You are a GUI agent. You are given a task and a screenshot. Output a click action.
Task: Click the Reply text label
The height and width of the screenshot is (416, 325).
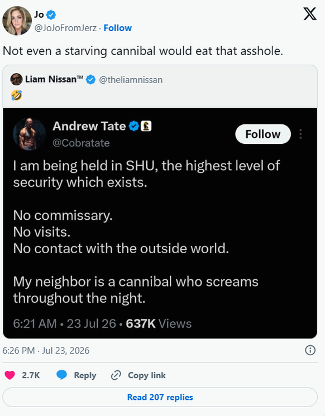(85, 375)
